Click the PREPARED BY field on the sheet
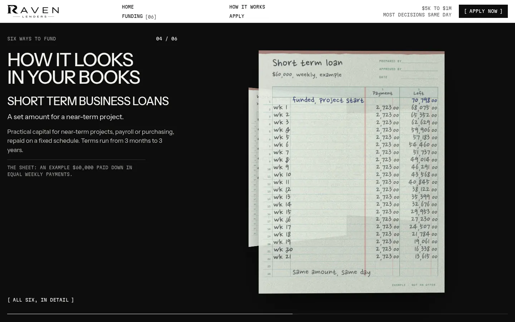Screen dimensions: 515x322 [x=408, y=61]
